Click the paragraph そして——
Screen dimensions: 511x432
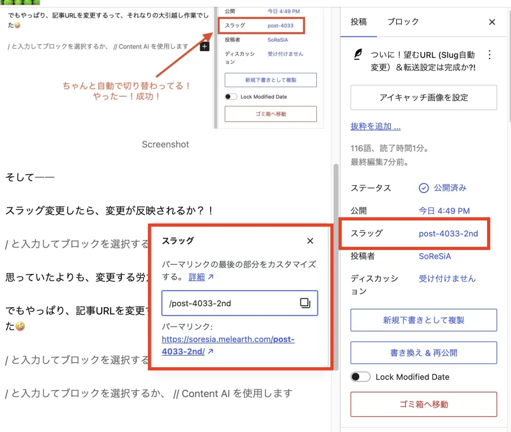(x=29, y=177)
